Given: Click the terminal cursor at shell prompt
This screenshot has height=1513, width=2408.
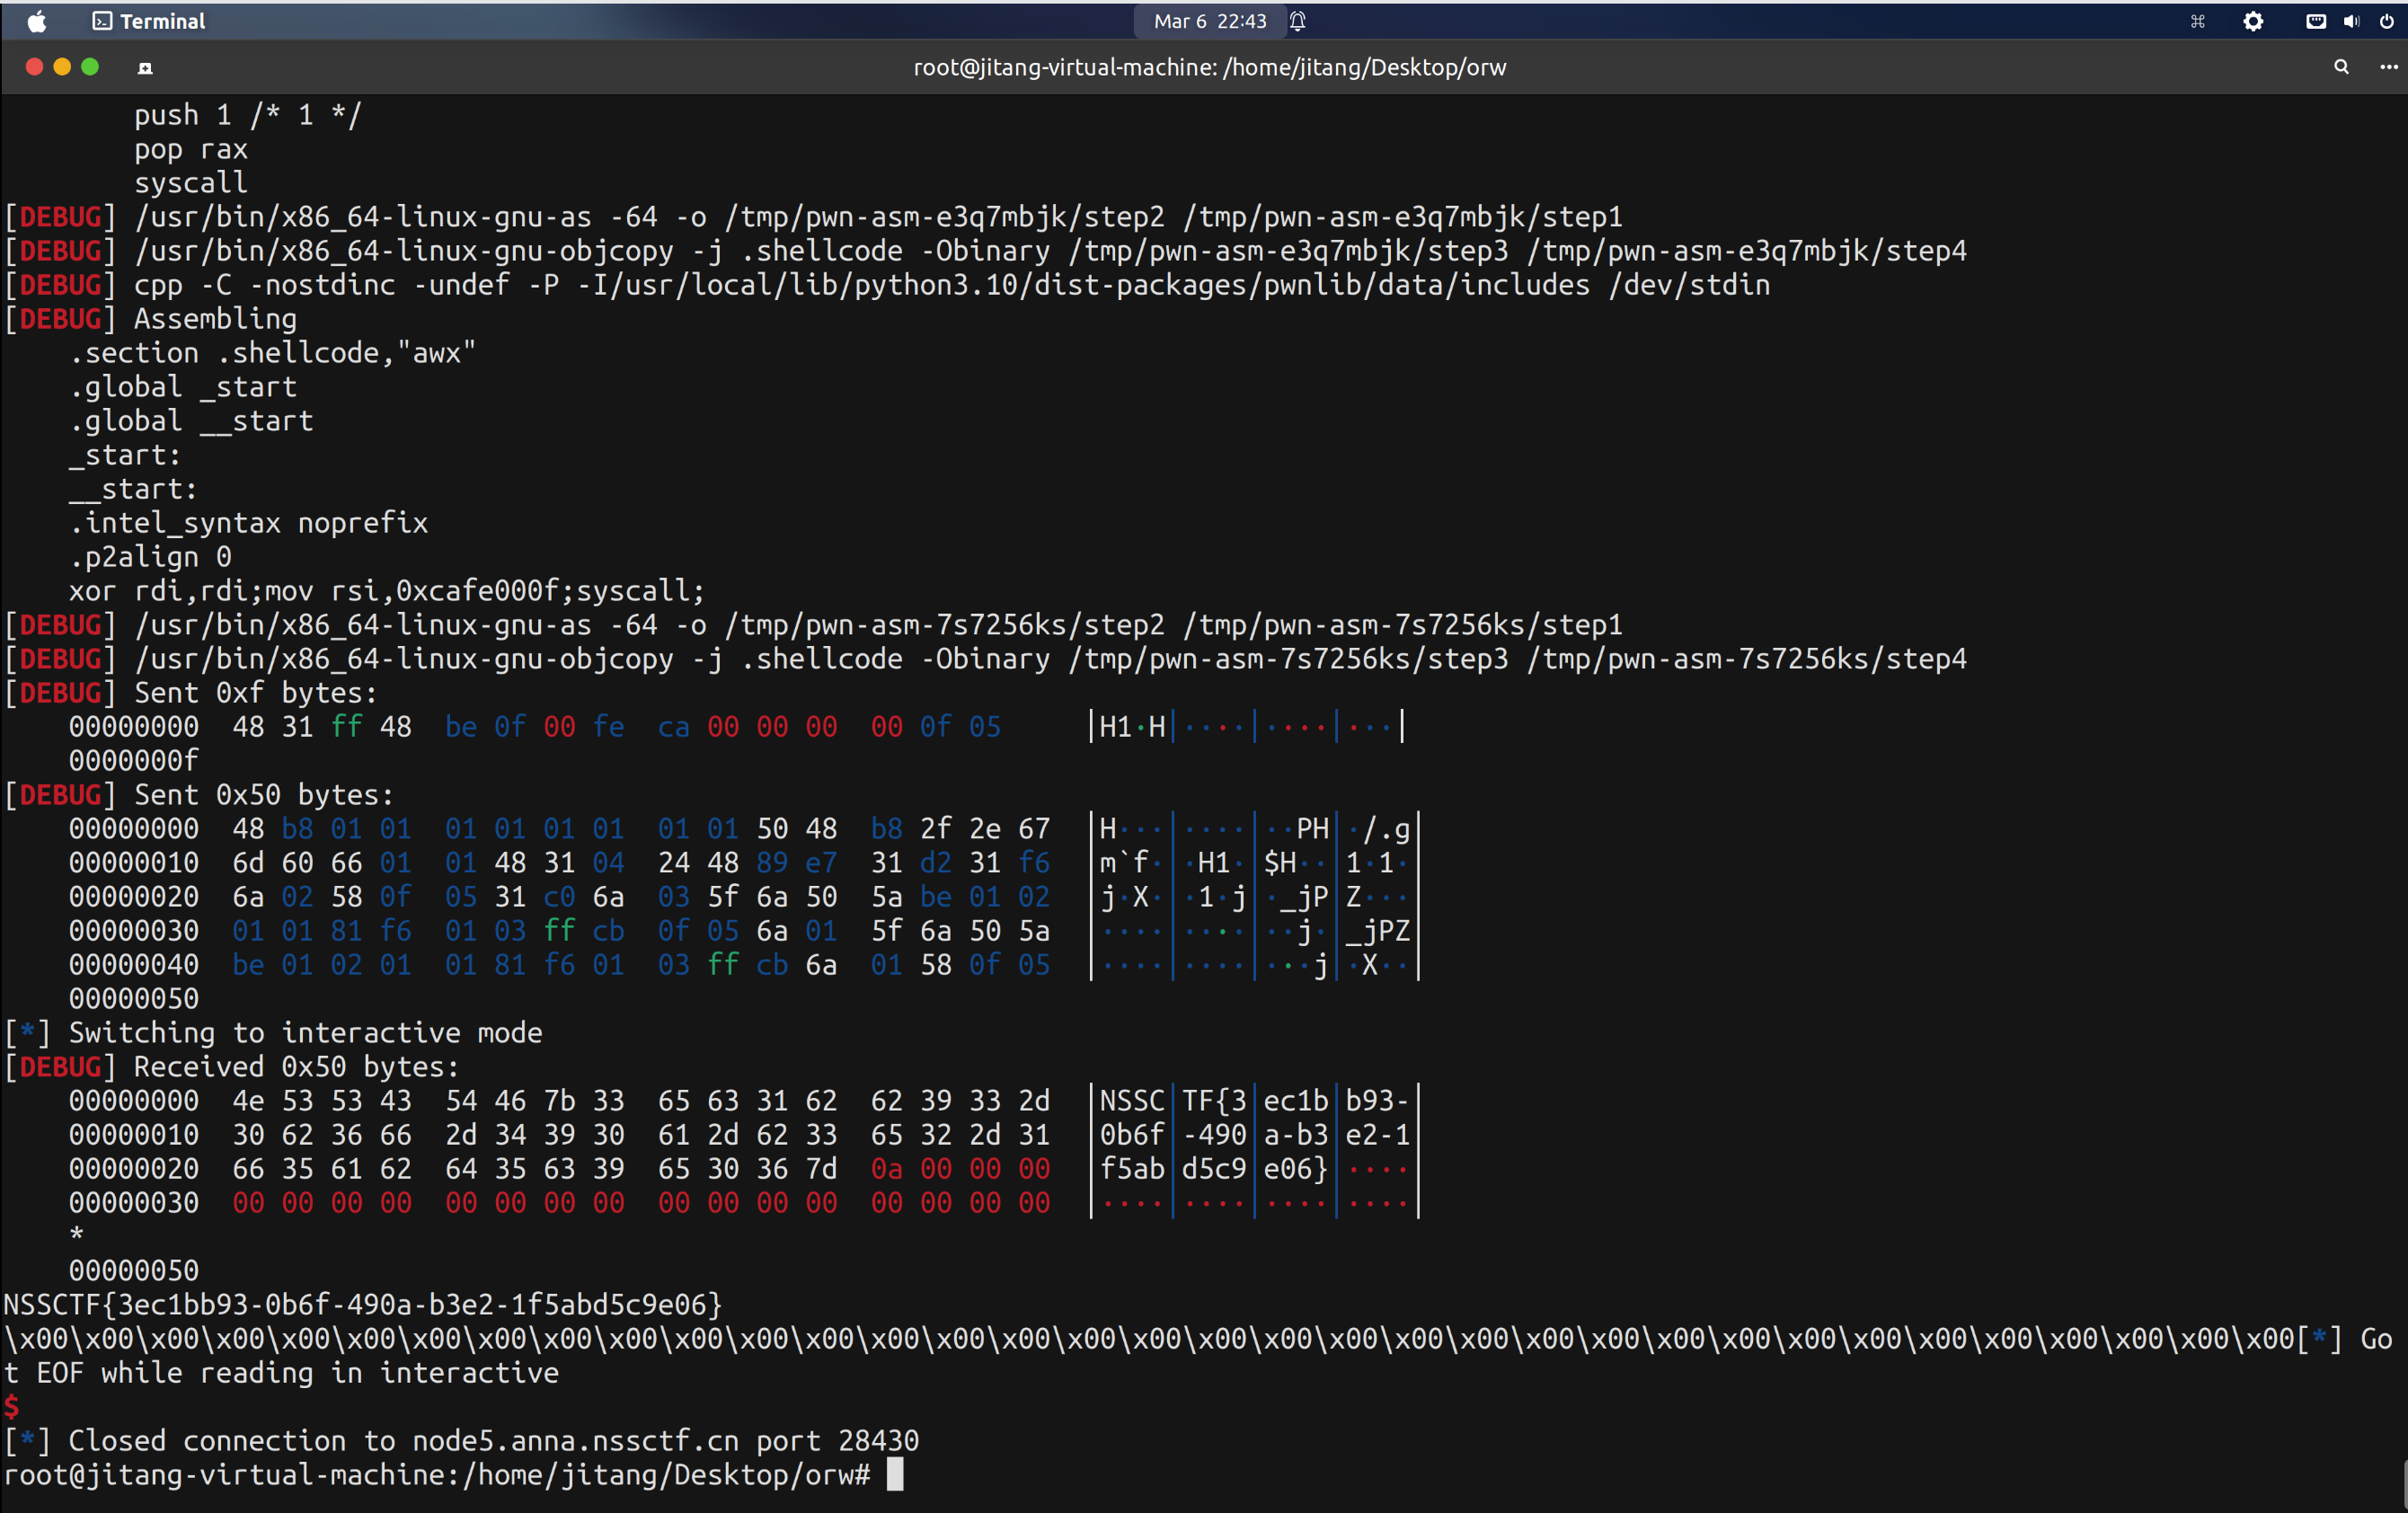Looking at the screenshot, I should click(895, 1474).
